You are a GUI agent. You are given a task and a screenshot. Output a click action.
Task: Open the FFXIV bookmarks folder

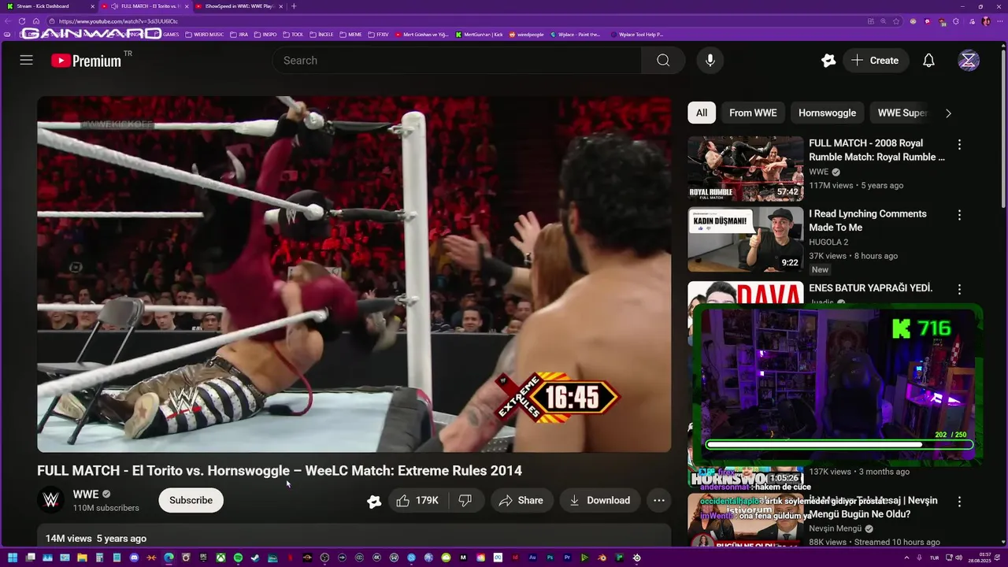click(x=378, y=35)
